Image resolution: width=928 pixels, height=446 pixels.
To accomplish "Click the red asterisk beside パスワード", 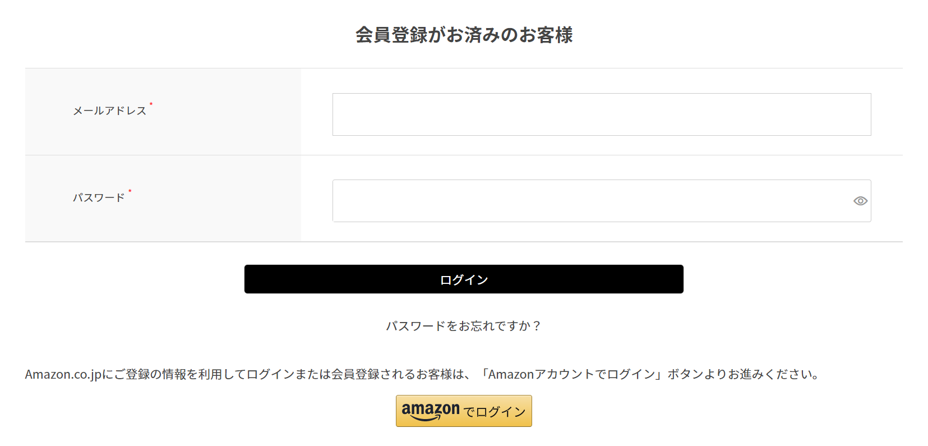I will (130, 191).
